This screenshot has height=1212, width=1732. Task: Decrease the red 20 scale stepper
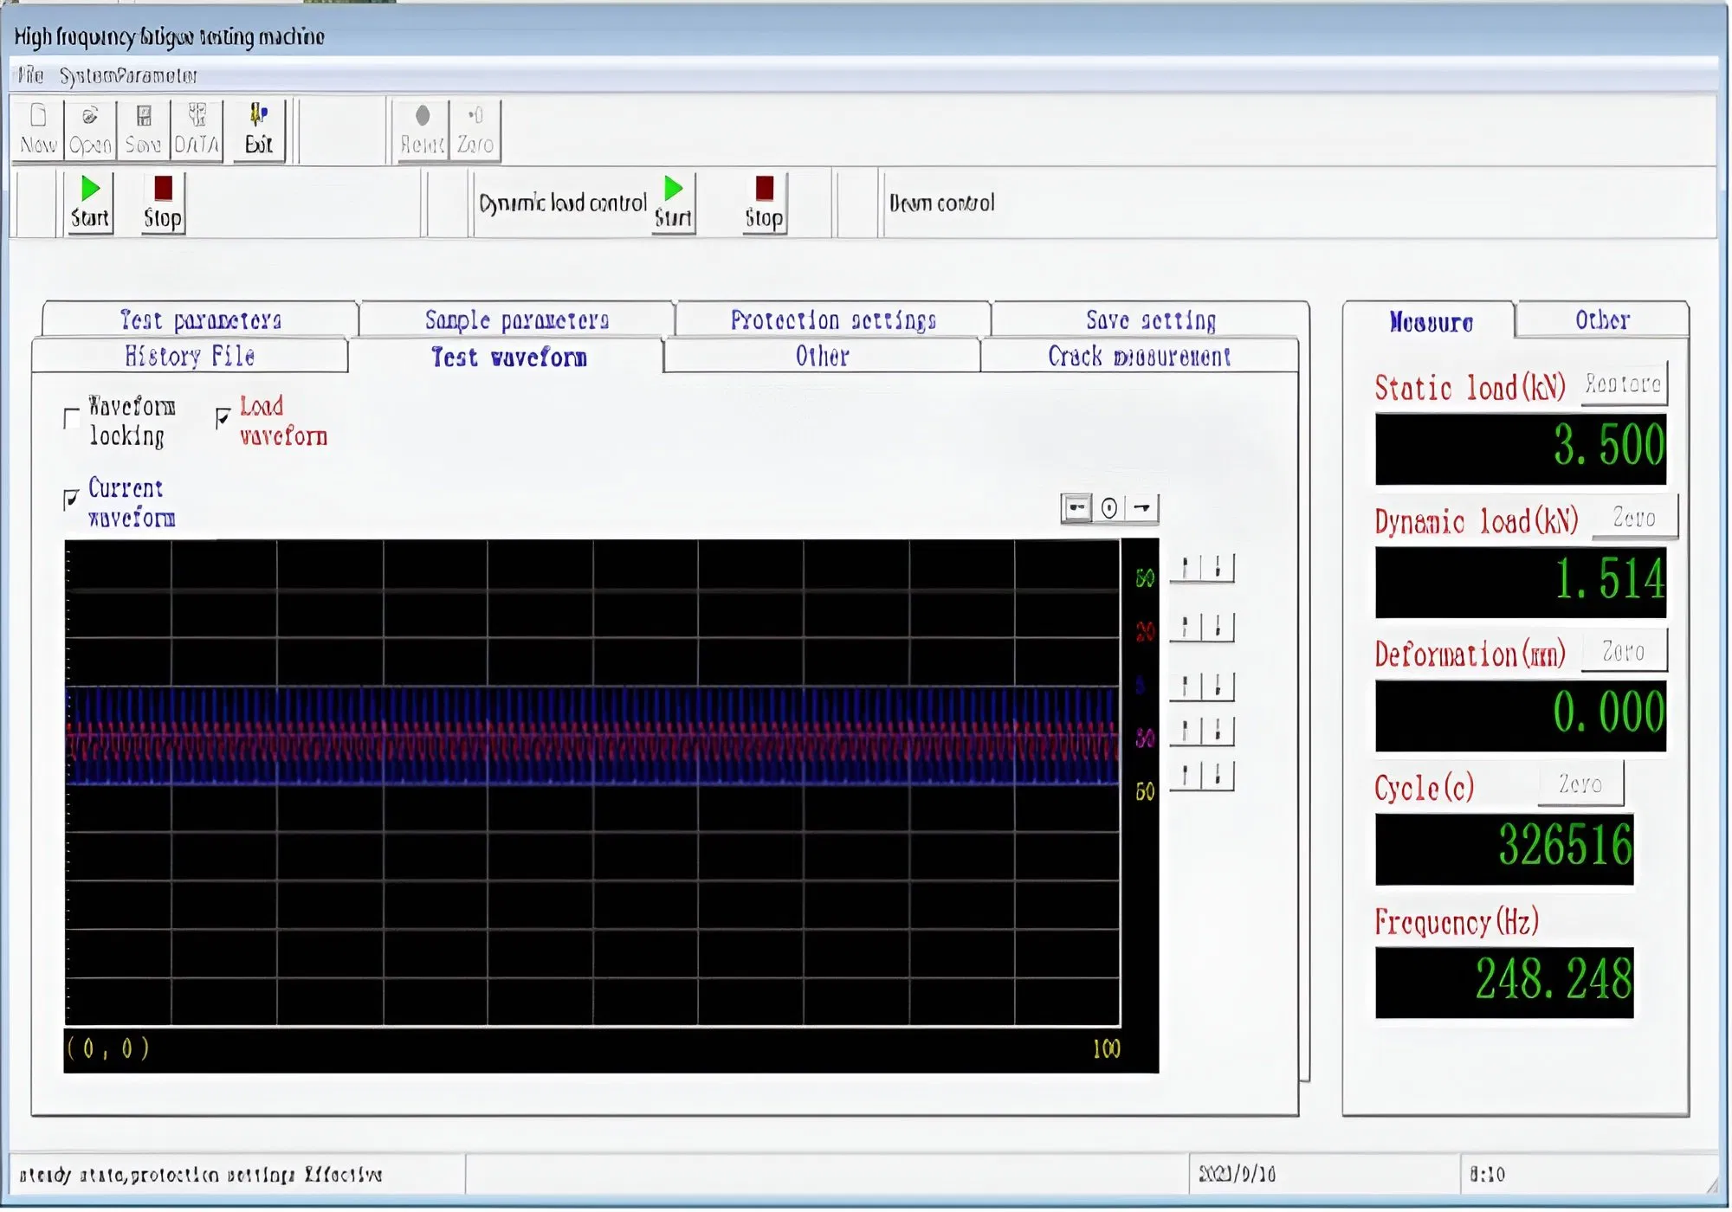tap(1218, 627)
